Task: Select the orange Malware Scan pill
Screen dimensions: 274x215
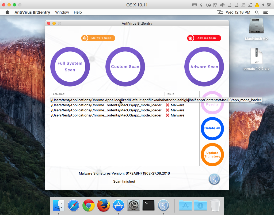Action: (98, 38)
